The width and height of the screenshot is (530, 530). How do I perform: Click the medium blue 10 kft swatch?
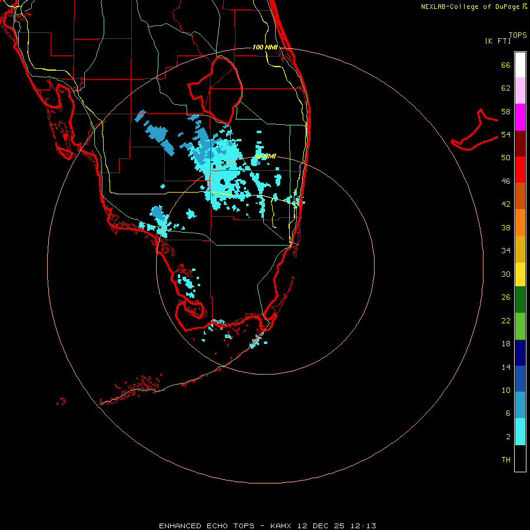[520, 379]
